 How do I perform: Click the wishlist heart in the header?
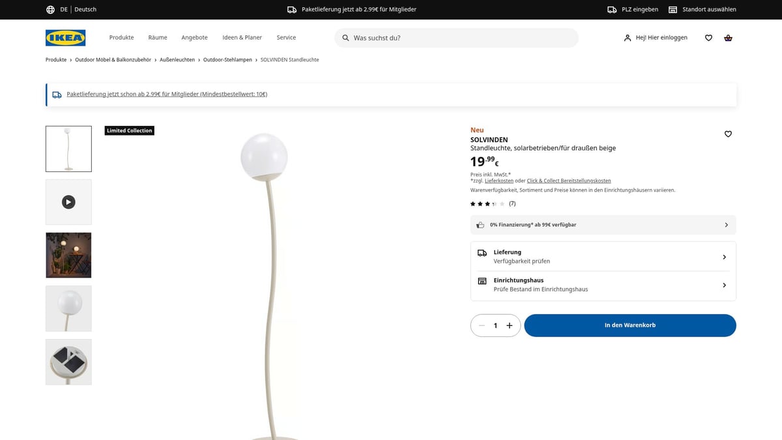pos(708,38)
